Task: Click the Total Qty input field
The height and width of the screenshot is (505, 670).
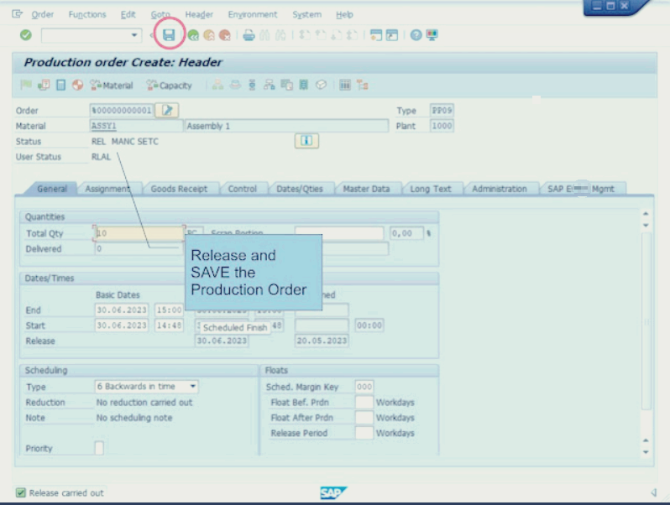Action: tap(139, 233)
